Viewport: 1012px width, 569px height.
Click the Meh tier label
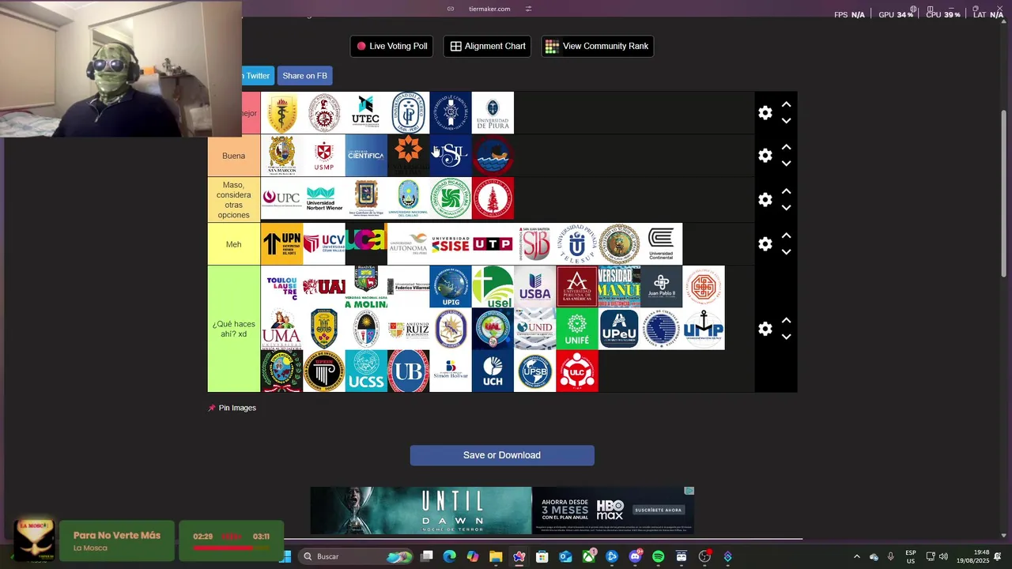[233, 244]
